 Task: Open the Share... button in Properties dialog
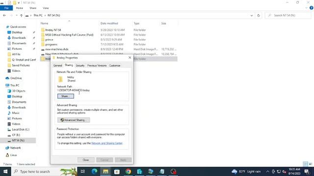click(65, 96)
